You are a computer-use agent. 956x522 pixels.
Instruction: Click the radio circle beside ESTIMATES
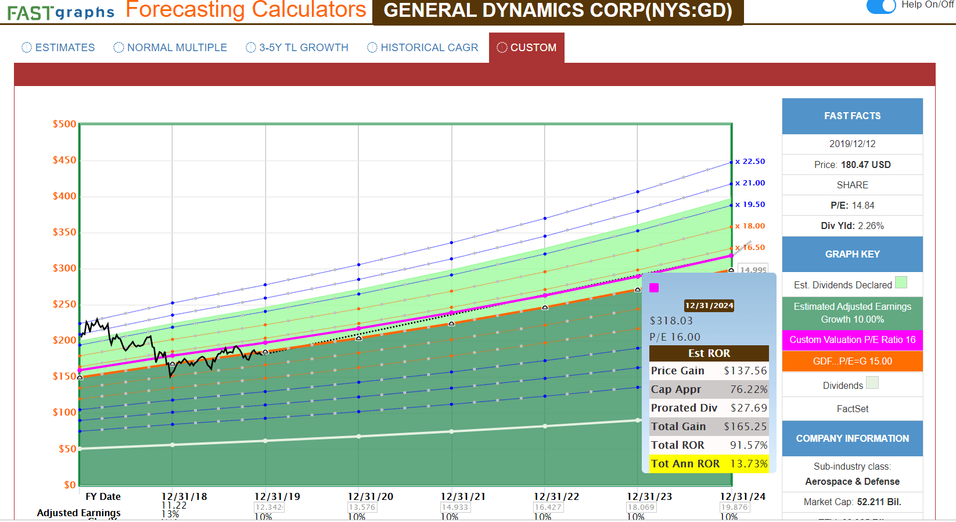[x=27, y=48]
